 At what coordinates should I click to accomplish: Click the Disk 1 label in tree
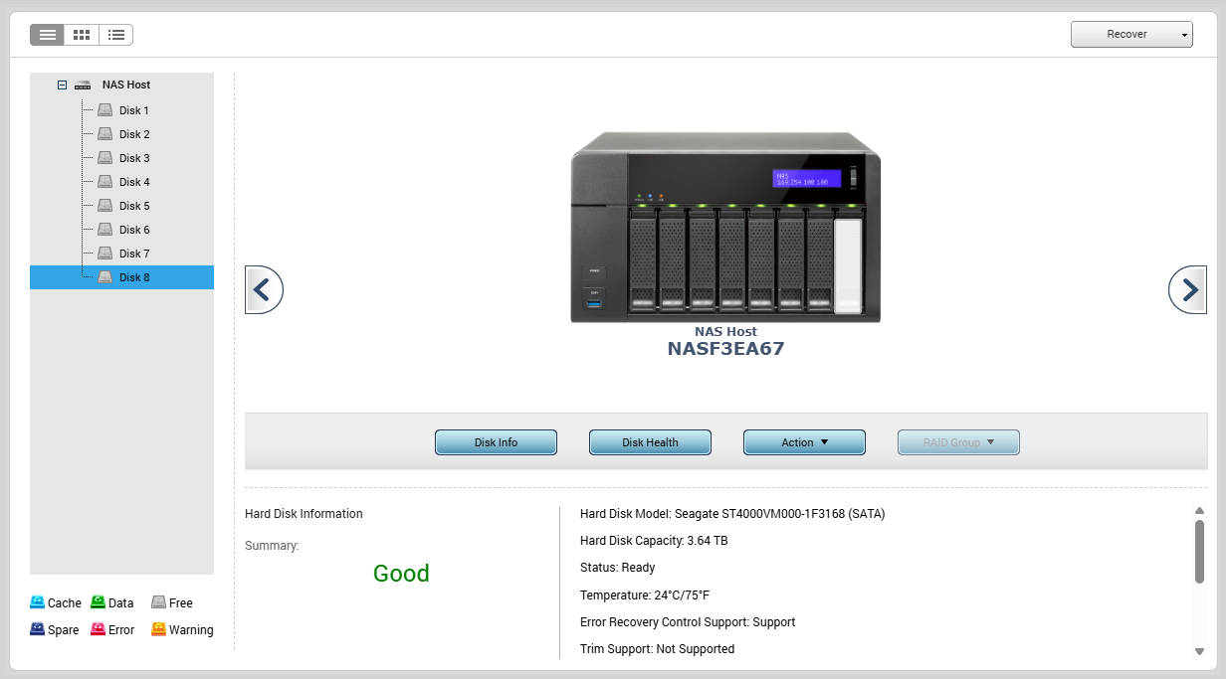pos(134,110)
